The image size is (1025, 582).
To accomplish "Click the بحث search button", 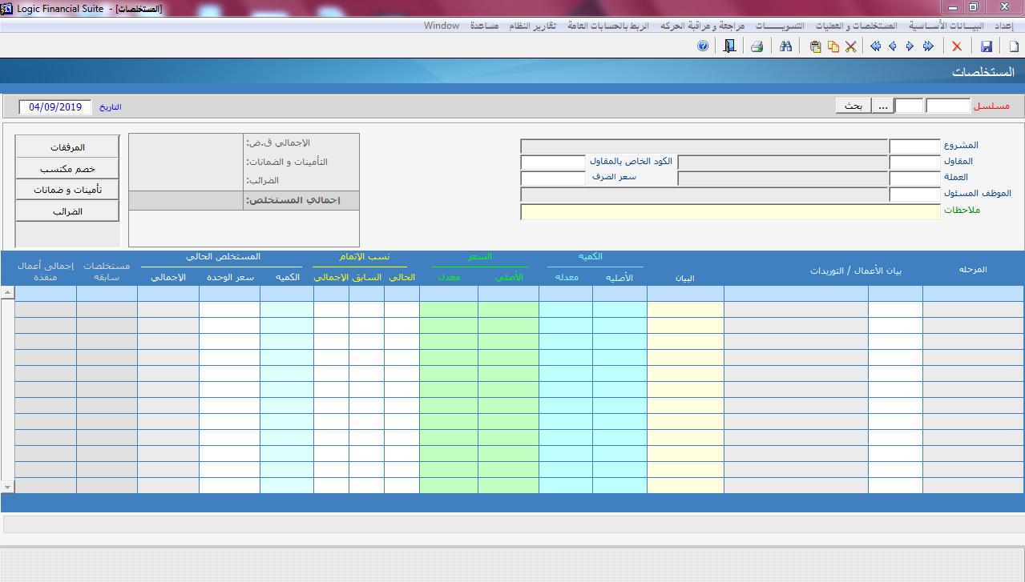I will point(853,106).
